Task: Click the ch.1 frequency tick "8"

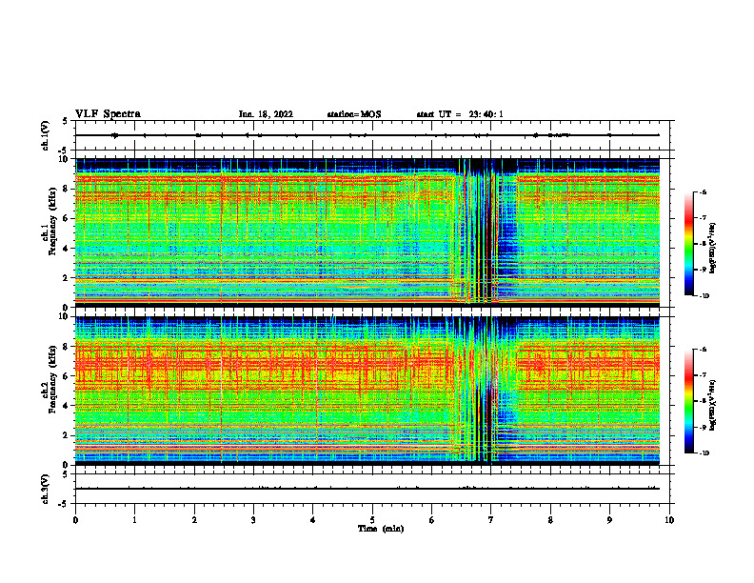Action: [67, 189]
